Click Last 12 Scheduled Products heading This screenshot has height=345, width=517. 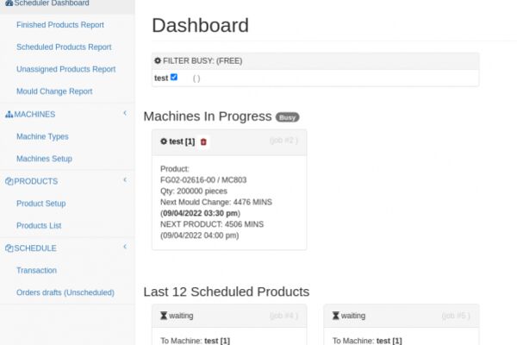227,292
